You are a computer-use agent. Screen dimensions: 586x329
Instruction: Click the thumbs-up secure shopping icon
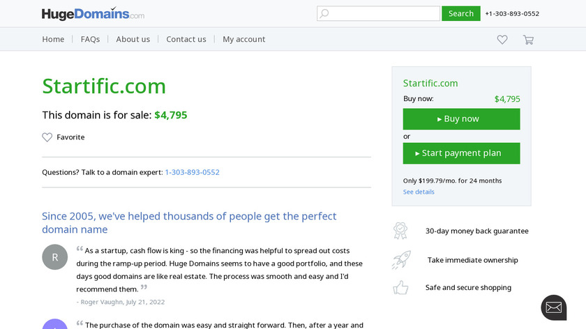pyautogui.click(x=400, y=287)
